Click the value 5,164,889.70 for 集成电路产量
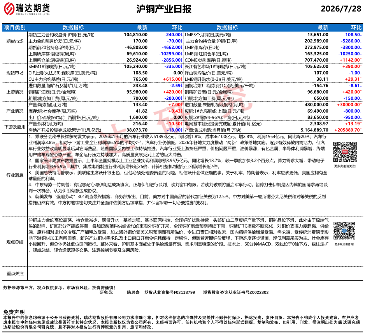This screenshot has height=334, width=365. tap(314, 130)
